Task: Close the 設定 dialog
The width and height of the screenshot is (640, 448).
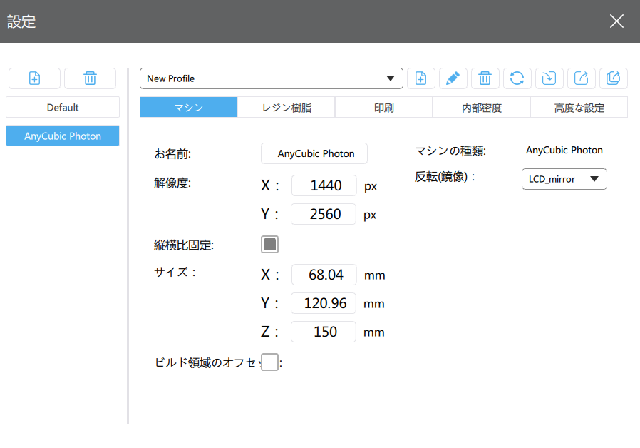Action: point(616,21)
